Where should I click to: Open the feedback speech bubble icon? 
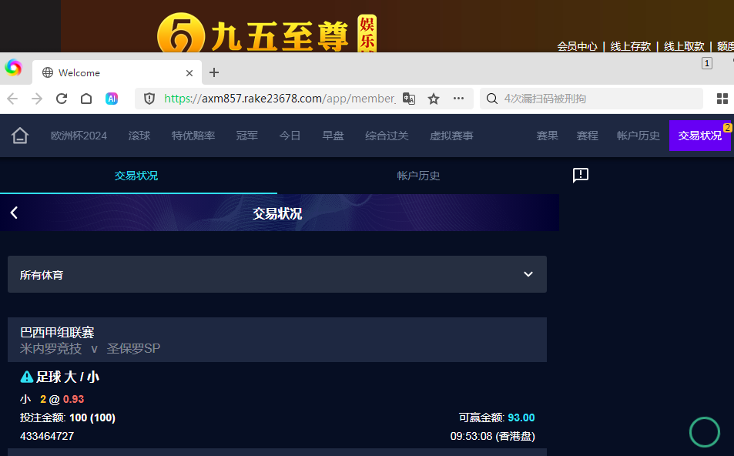(x=580, y=175)
